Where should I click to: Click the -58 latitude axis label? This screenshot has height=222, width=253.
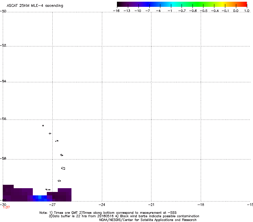[3, 158]
